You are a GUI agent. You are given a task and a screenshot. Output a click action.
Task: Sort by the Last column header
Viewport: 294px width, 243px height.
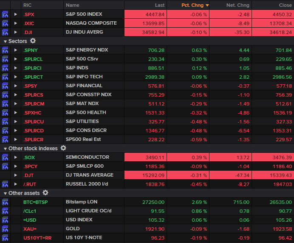(145, 5)
